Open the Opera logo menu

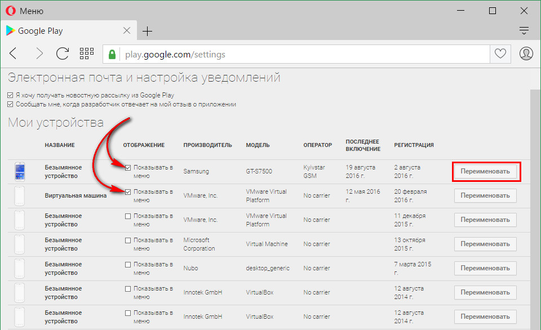[x=11, y=11]
